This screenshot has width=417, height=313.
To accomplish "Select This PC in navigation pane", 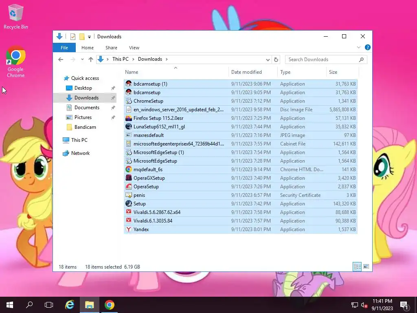I will click(79, 140).
